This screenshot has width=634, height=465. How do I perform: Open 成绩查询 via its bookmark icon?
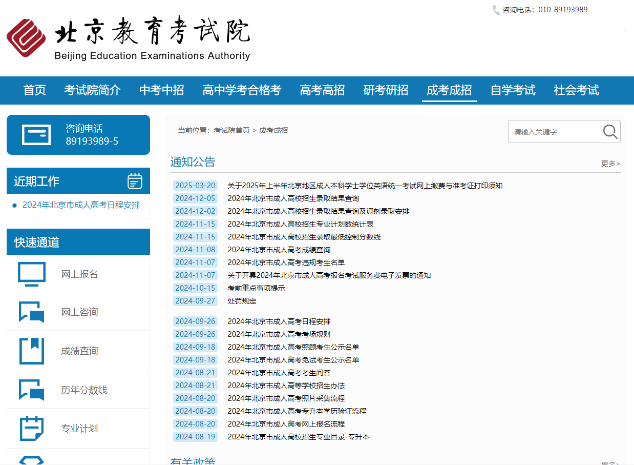tap(31, 351)
